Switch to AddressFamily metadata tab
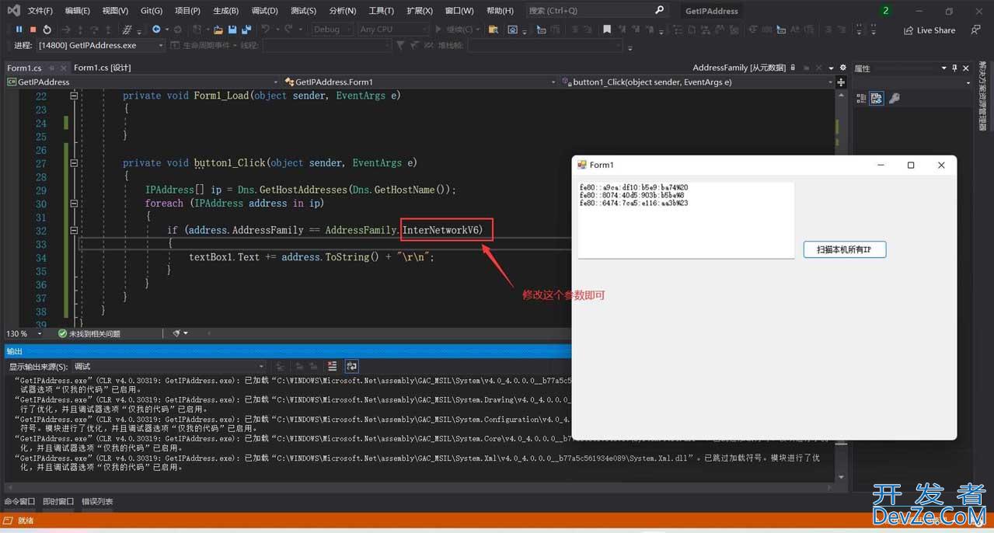 pos(739,68)
